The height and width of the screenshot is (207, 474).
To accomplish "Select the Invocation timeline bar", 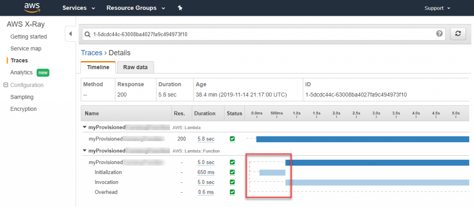I will [377, 182].
